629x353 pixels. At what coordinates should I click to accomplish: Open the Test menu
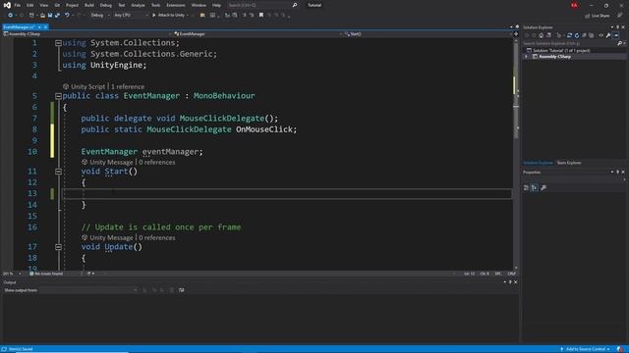click(122, 5)
